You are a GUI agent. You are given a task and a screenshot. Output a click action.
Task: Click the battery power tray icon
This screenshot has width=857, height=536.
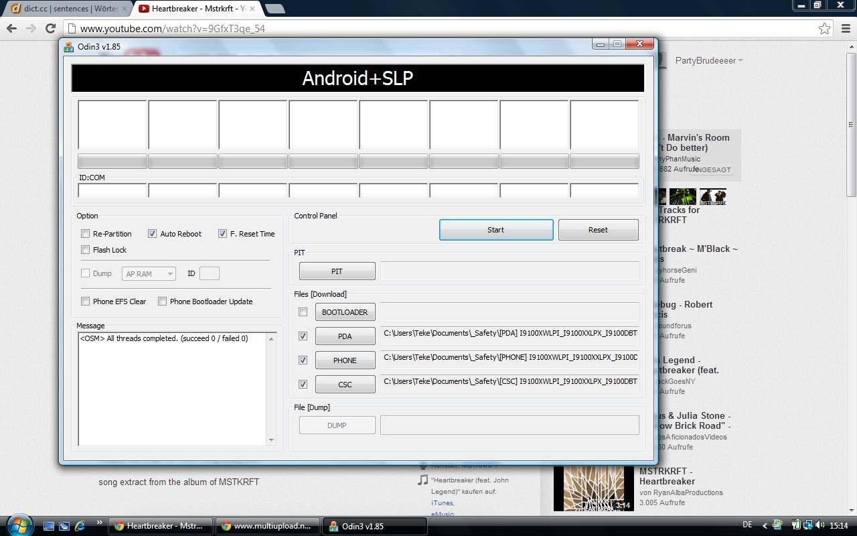point(797,525)
